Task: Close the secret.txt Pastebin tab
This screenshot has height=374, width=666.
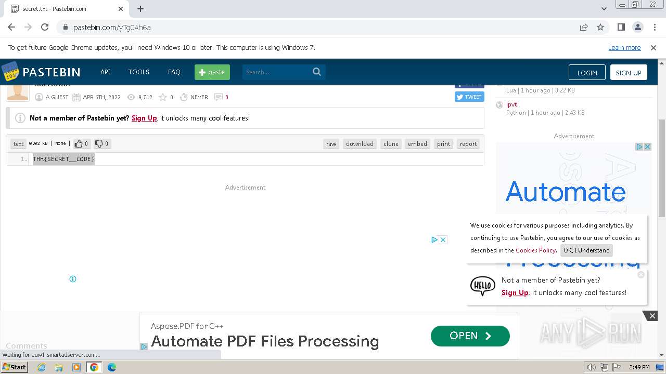Action: [x=121, y=9]
